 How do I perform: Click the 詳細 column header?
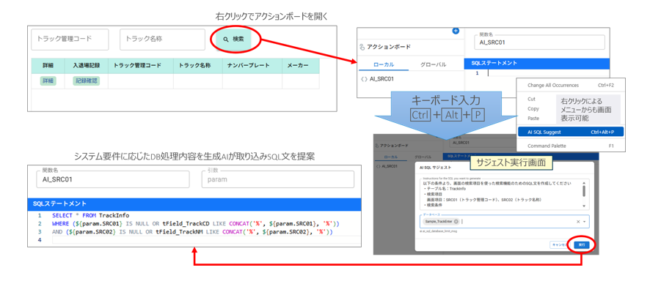tap(48, 66)
